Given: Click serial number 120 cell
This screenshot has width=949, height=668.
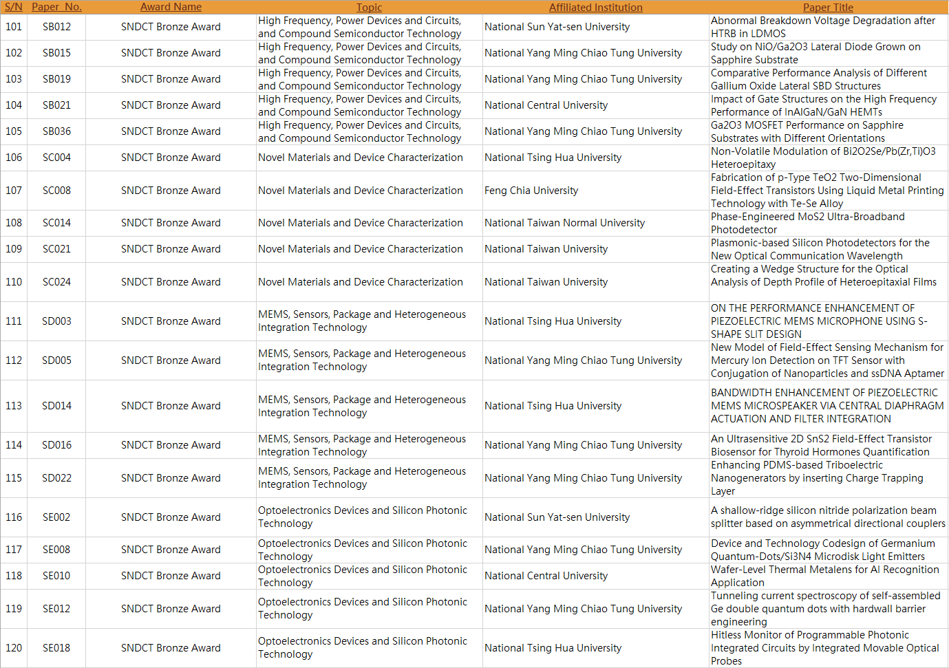Looking at the screenshot, I should (x=14, y=648).
